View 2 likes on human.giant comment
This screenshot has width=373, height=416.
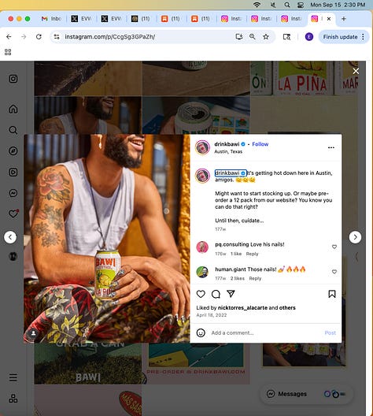coord(238,278)
